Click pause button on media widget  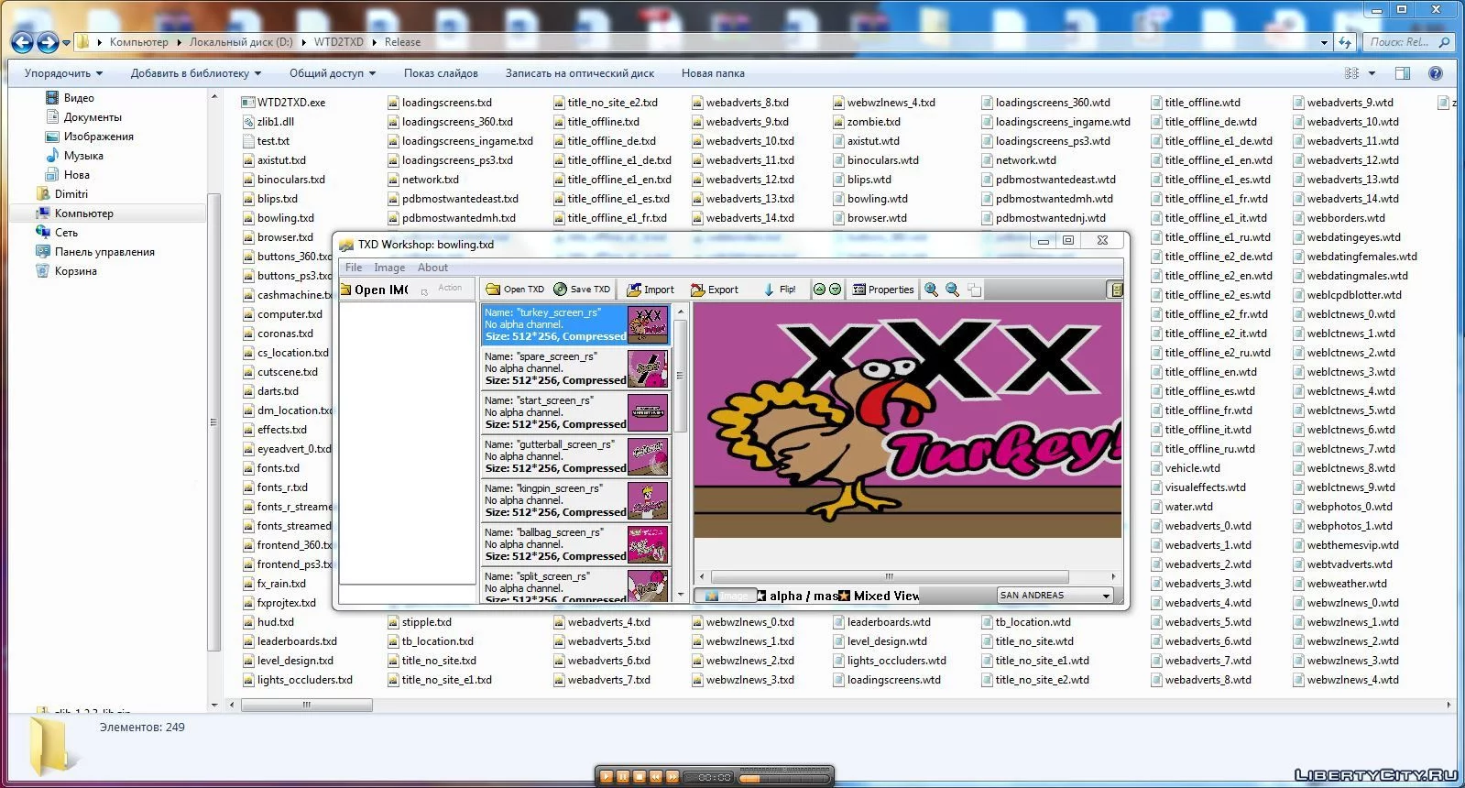623,777
